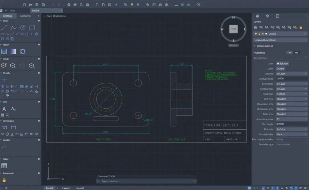
Task: Click the New document icon in the top toolbar
Action: (x=24, y=5)
